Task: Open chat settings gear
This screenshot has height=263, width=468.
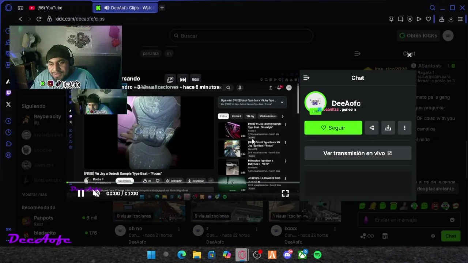Action: pos(433,236)
